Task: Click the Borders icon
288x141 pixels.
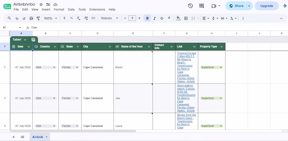Action: 186,18
